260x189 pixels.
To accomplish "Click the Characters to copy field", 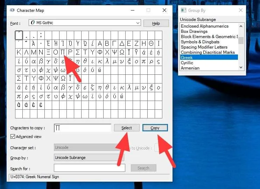I will tap(83, 128).
